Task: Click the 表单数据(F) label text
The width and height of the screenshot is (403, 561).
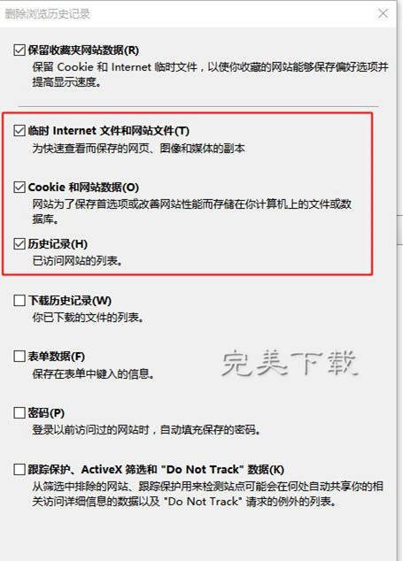Action: pyautogui.click(x=56, y=357)
